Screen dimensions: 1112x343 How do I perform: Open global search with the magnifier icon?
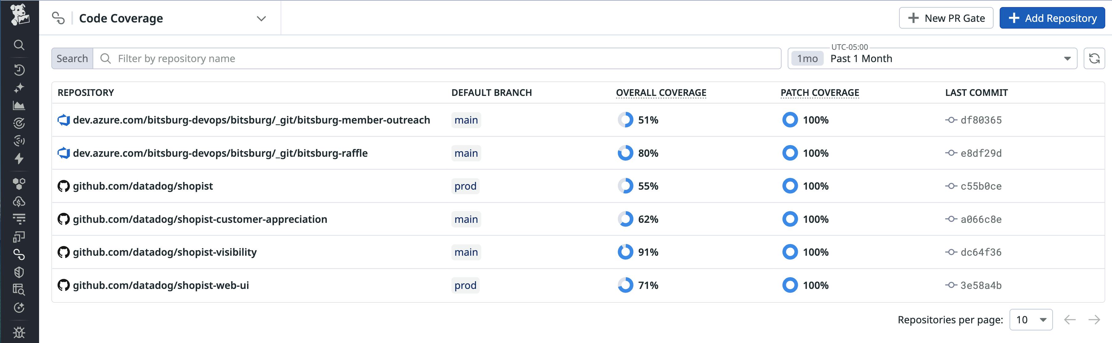click(19, 45)
